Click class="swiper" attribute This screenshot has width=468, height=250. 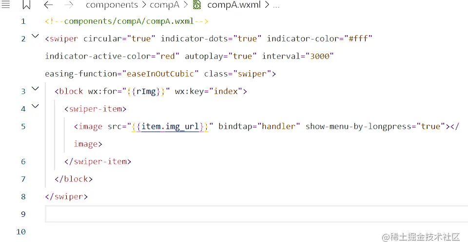pyautogui.click(x=237, y=74)
